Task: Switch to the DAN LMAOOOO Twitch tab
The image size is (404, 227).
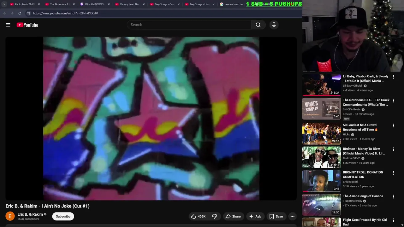Action: pyautogui.click(x=94, y=4)
